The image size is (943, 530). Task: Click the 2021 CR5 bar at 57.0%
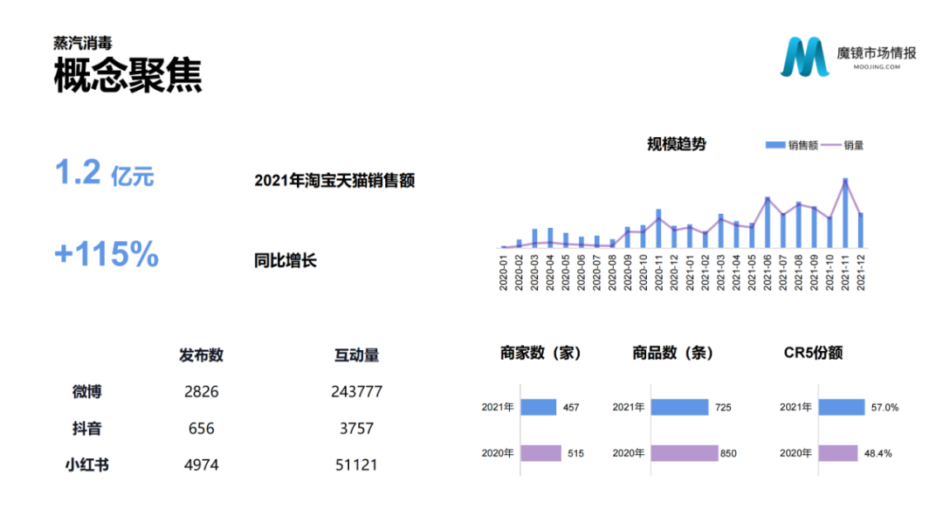[842, 407]
